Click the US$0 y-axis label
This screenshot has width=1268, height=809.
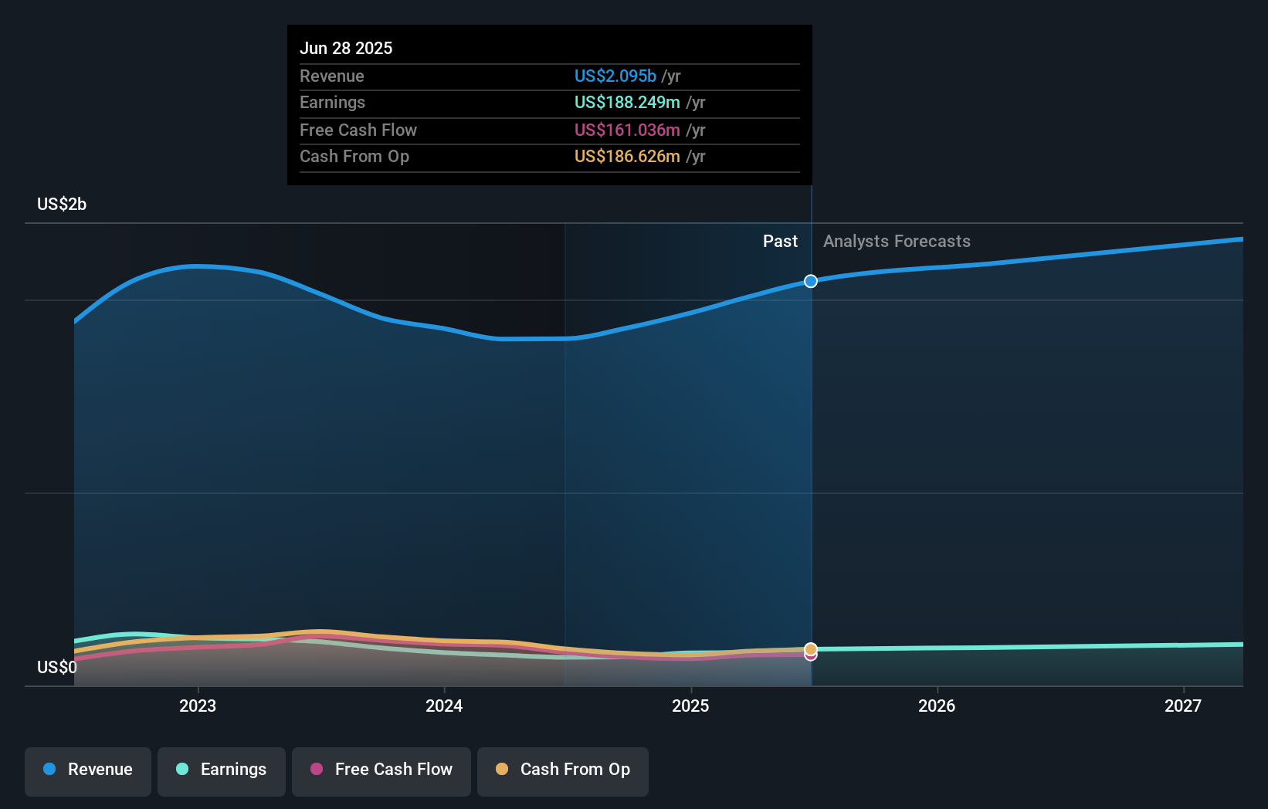coord(57,667)
